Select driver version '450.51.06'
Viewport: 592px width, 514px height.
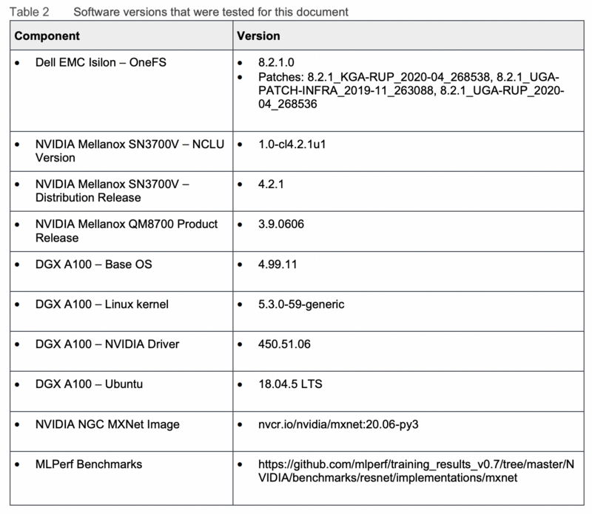coord(284,344)
